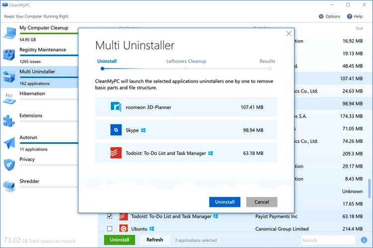Click Windows Store badge beside Ubuntu
Viewport: 373px width, 248px height.
pyautogui.click(x=152, y=229)
